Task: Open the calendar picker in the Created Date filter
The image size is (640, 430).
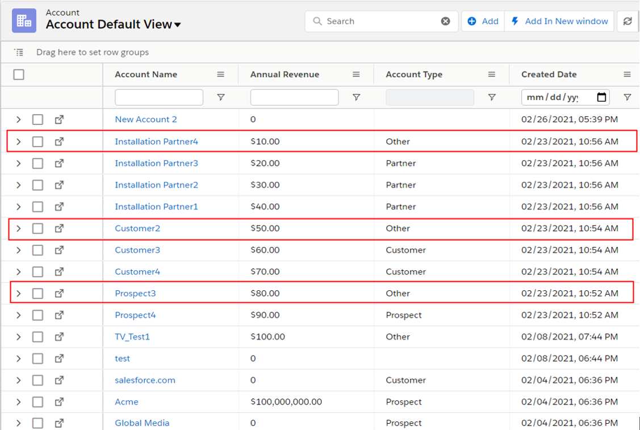Action: [x=601, y=97]
